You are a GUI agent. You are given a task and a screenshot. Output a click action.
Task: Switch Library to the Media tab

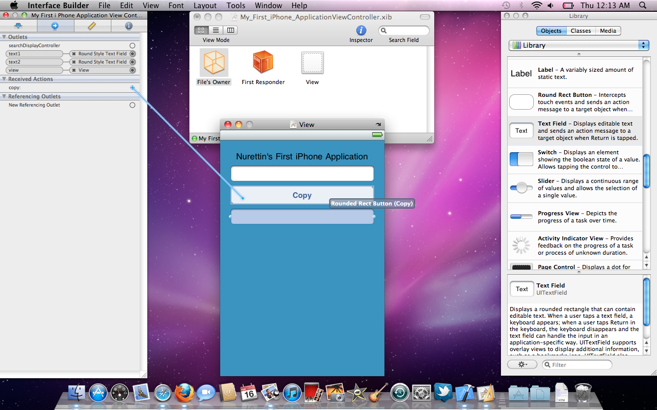coord(608,31)
